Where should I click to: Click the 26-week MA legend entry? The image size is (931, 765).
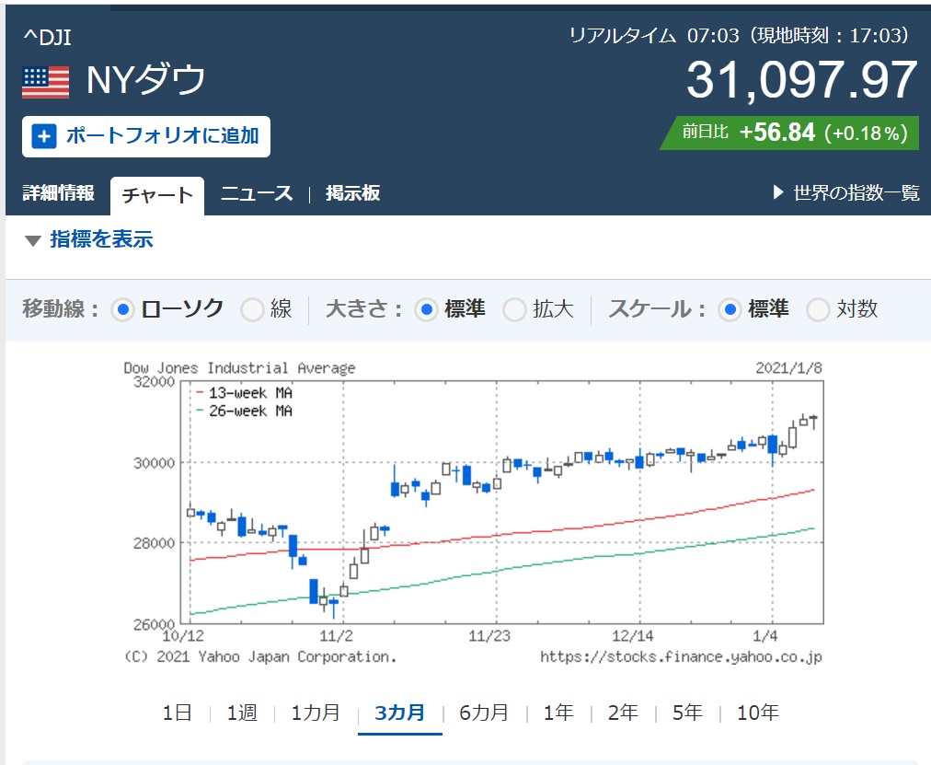(x=244, y=411)
